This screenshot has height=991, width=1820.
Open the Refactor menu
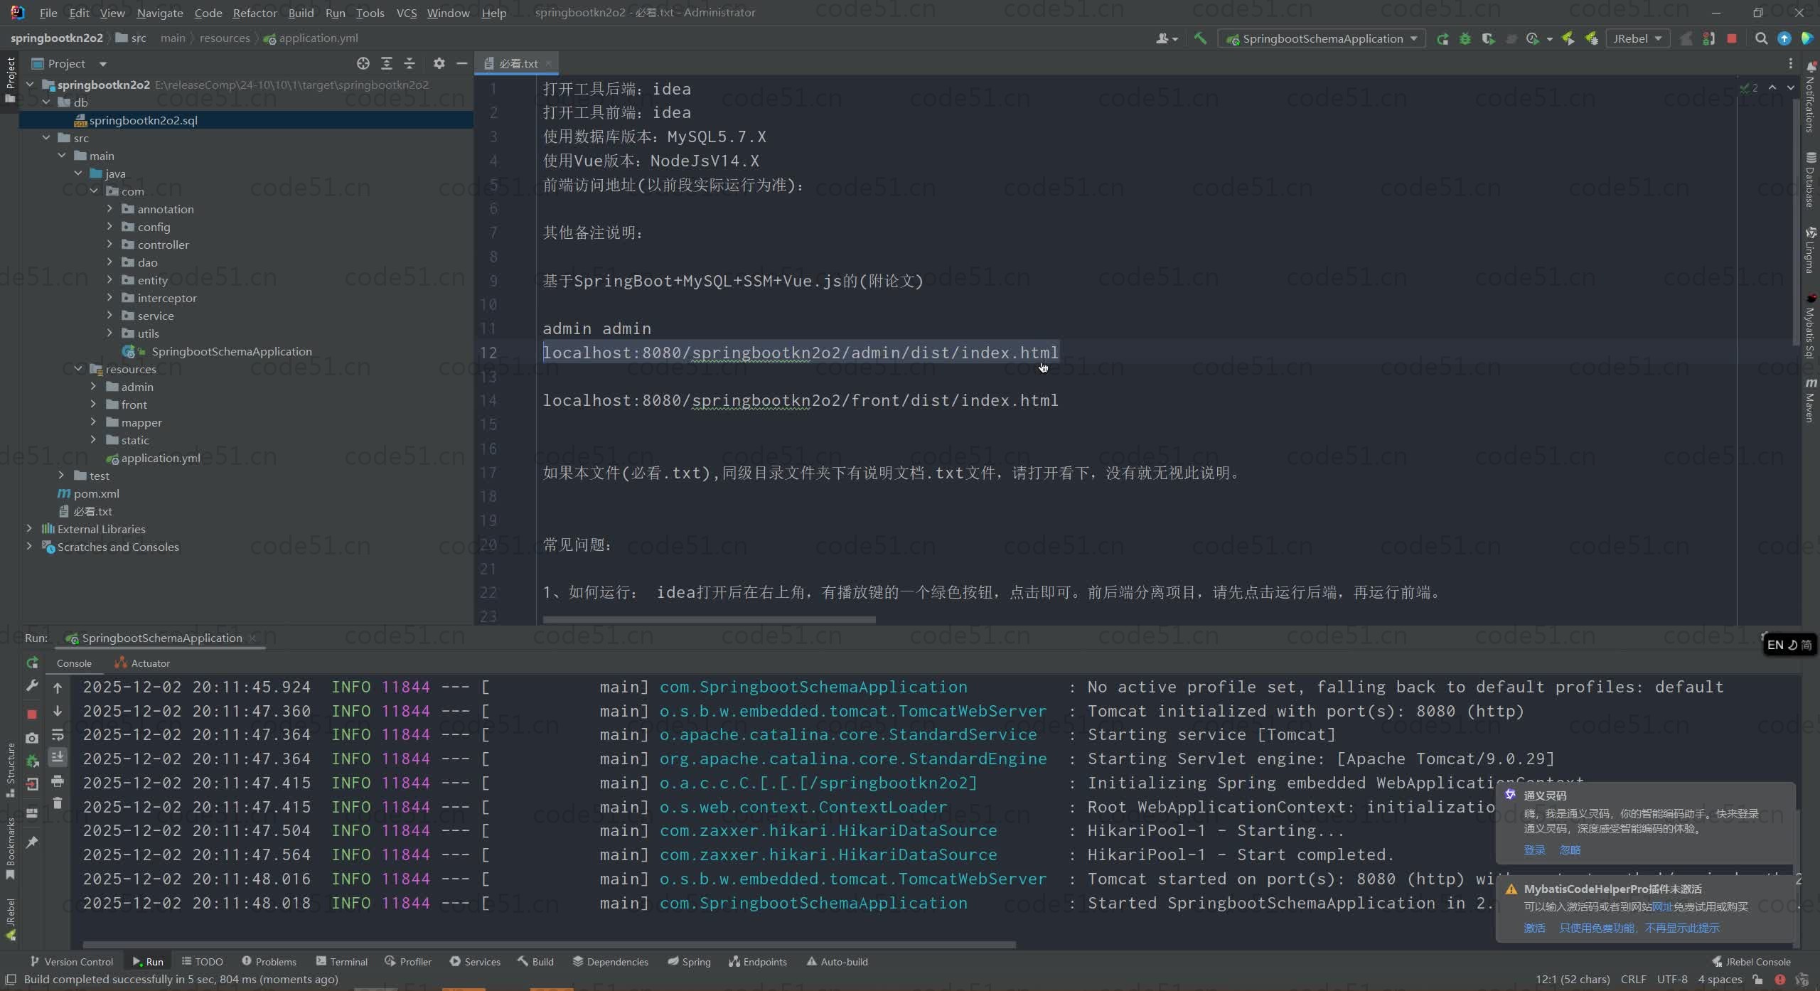tap(255, 13)
